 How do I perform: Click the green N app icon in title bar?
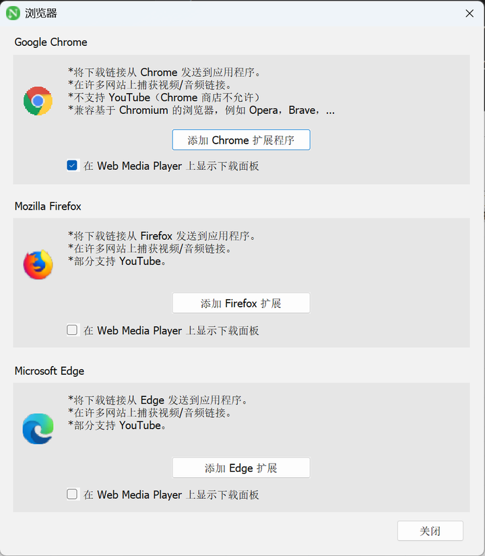pyautogui.click(x=13, y=13)
